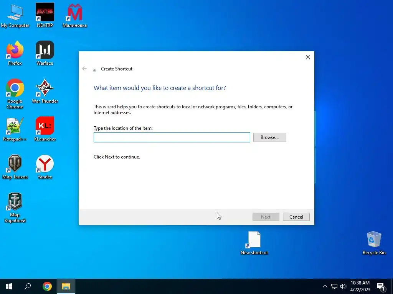This screenshot has width=393, height=294.
Task: Select the NEXTRP desktop shortcut
Action: click(x=45, y=15)
